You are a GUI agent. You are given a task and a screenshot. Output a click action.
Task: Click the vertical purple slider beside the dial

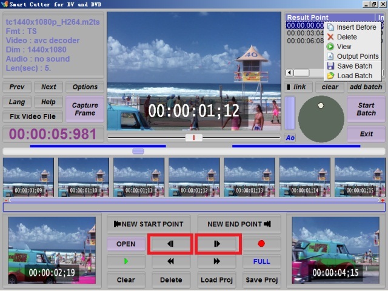coord(290,113)
